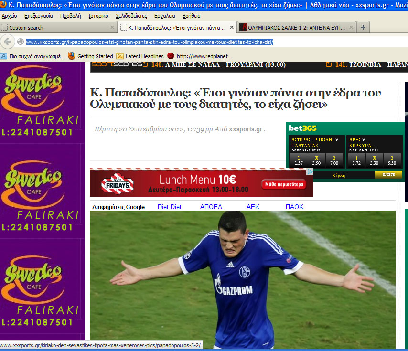
Task: Click the ΑΡΗΣ V ΚΕΡΚΥΡΑ match title
Action: click(x=360, y=142)
